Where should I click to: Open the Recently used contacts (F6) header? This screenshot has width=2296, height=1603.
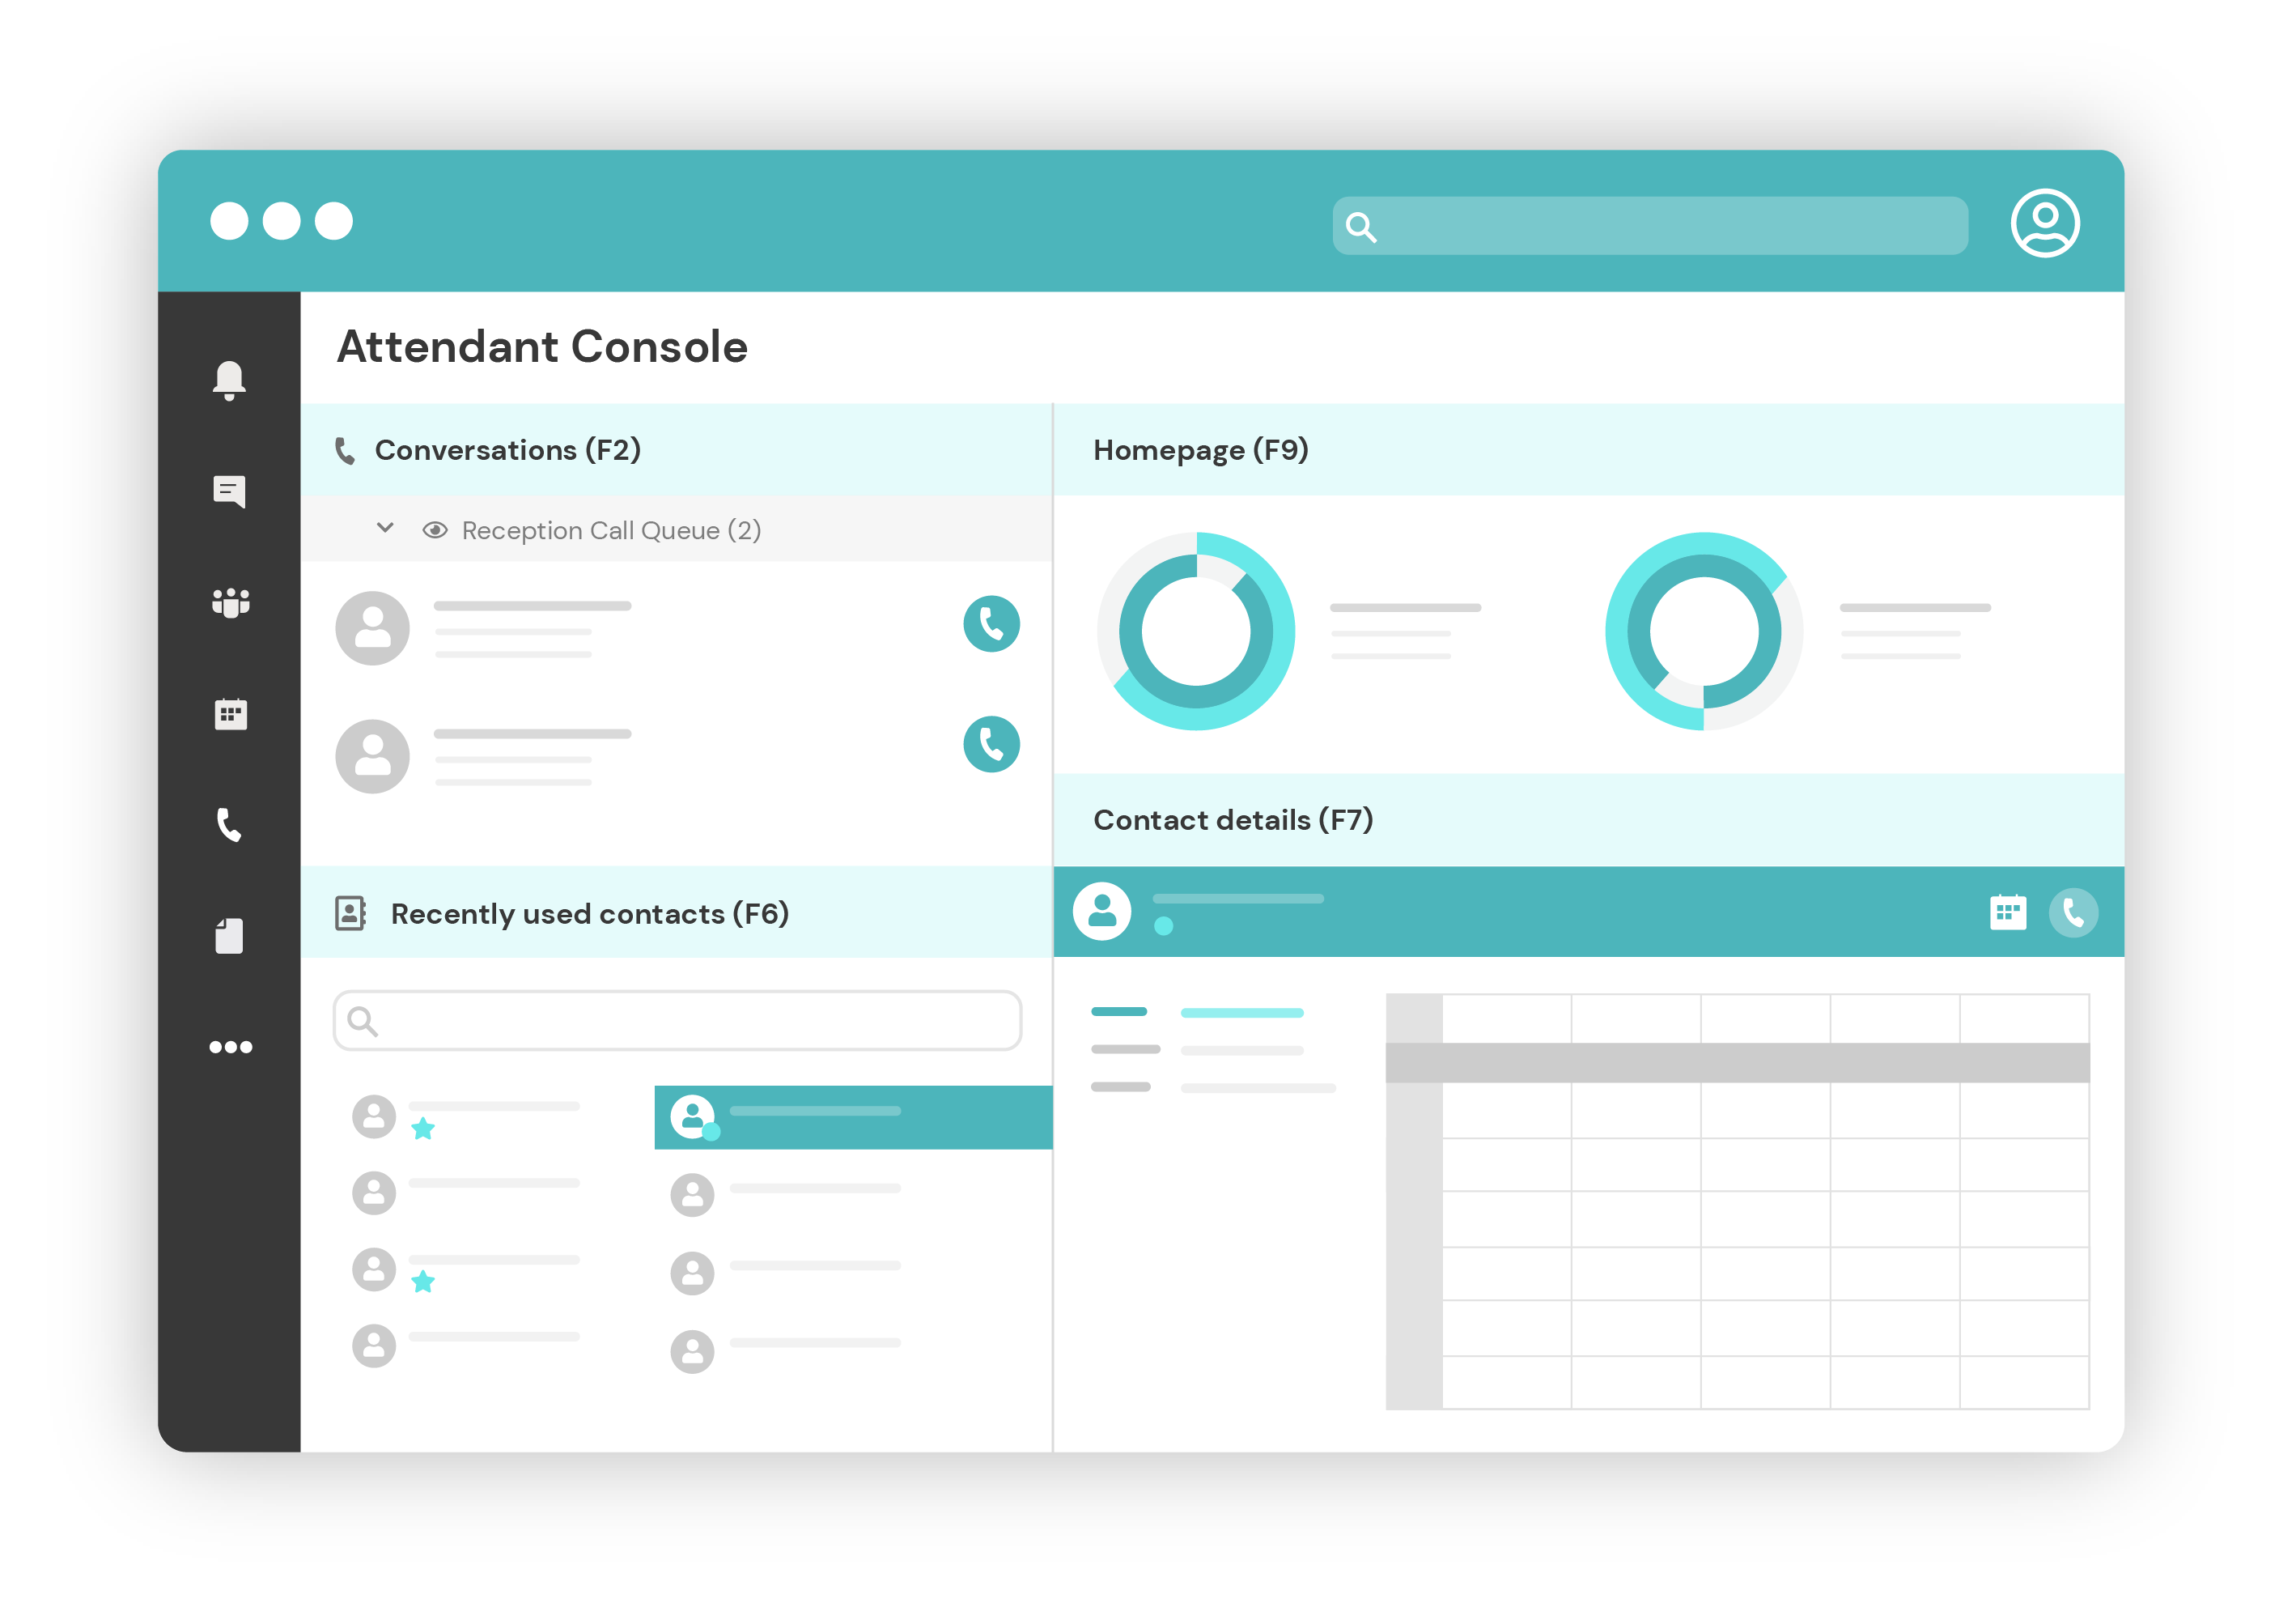[589, 913]
